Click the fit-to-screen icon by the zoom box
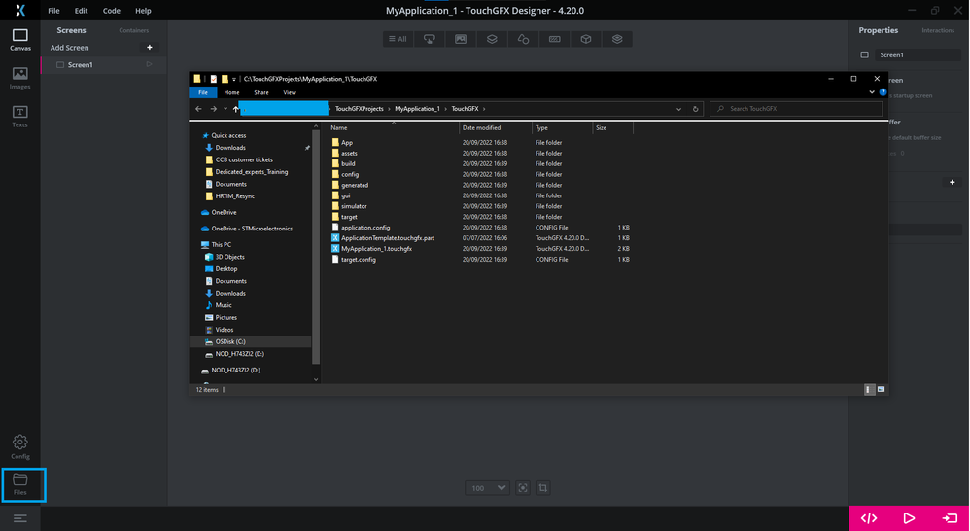 coord(523,488)
